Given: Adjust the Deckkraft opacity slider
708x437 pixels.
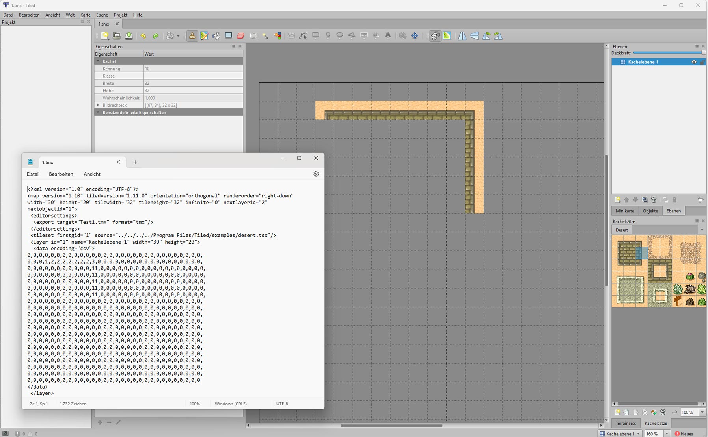Looking at the screenshot, I should [669, 53].
